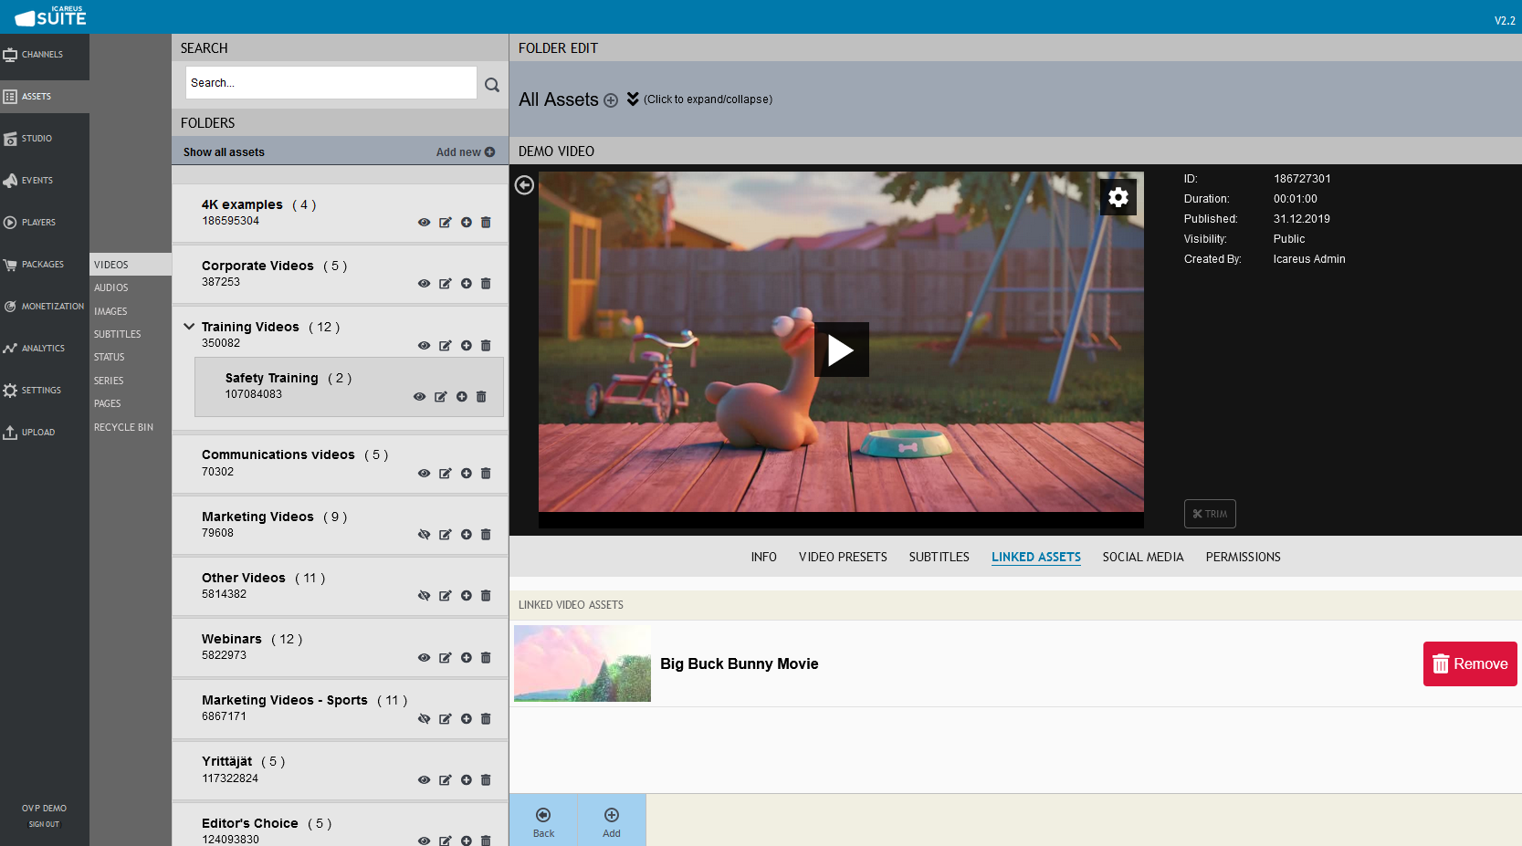Click the back arrow beside video player
The image size is (1522, 846).
click(524, 185)
